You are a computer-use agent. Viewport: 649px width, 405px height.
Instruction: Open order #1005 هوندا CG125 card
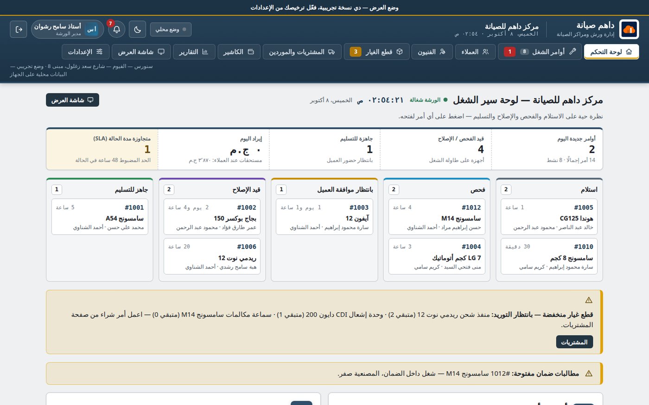(x=549, y=217)
